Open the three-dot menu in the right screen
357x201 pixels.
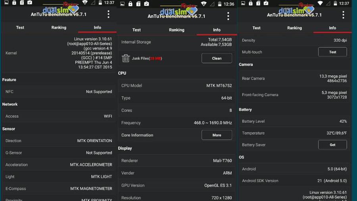point(343,15)
